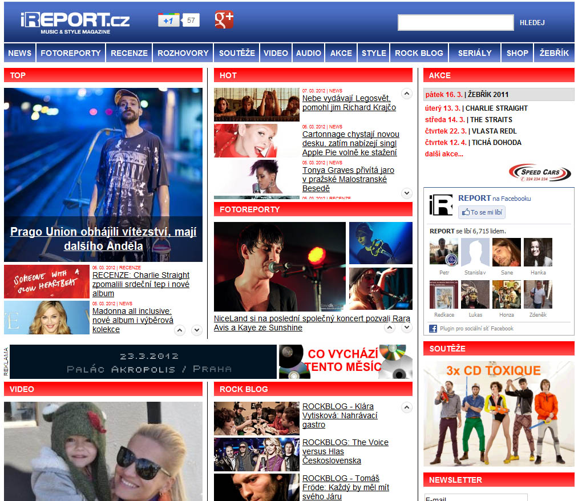The height and width of the screenshot is (501, 578).
Task: Open the ŽEBŘÍK menu item
Action: click(x=554, y=52)
